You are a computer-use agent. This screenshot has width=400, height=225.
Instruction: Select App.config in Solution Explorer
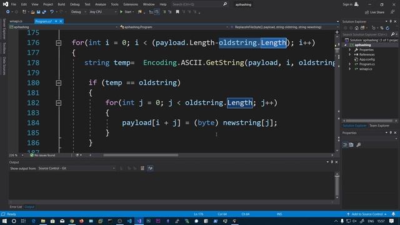[x=367, y=59]
